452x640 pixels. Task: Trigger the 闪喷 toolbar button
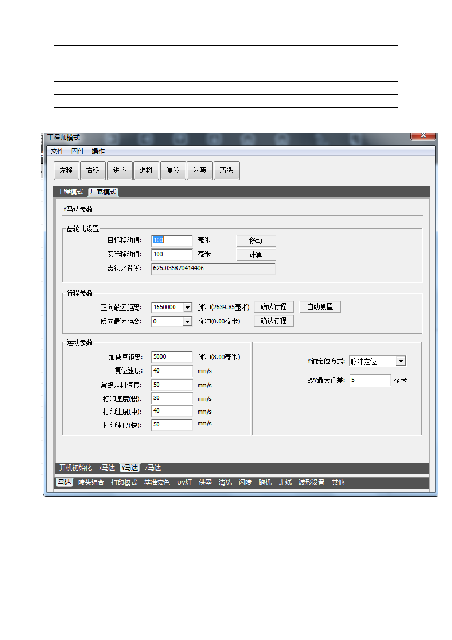pos(200,170)
